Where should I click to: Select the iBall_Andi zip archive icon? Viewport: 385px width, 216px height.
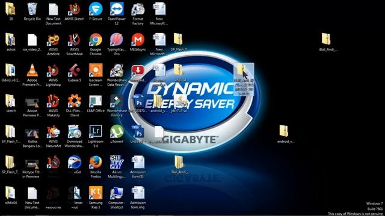click(x=326, y=39)
